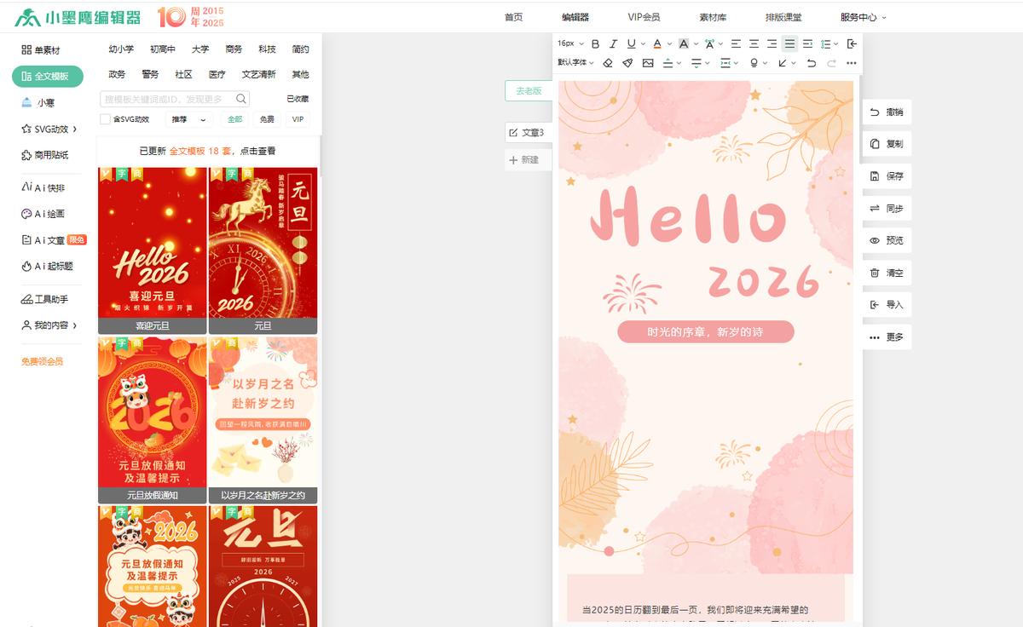Insert an image via the picture icon

click(x=648, y=63)
